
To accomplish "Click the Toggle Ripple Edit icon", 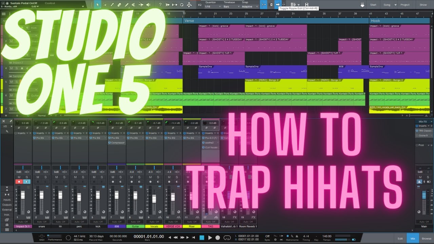I will 278,4.
